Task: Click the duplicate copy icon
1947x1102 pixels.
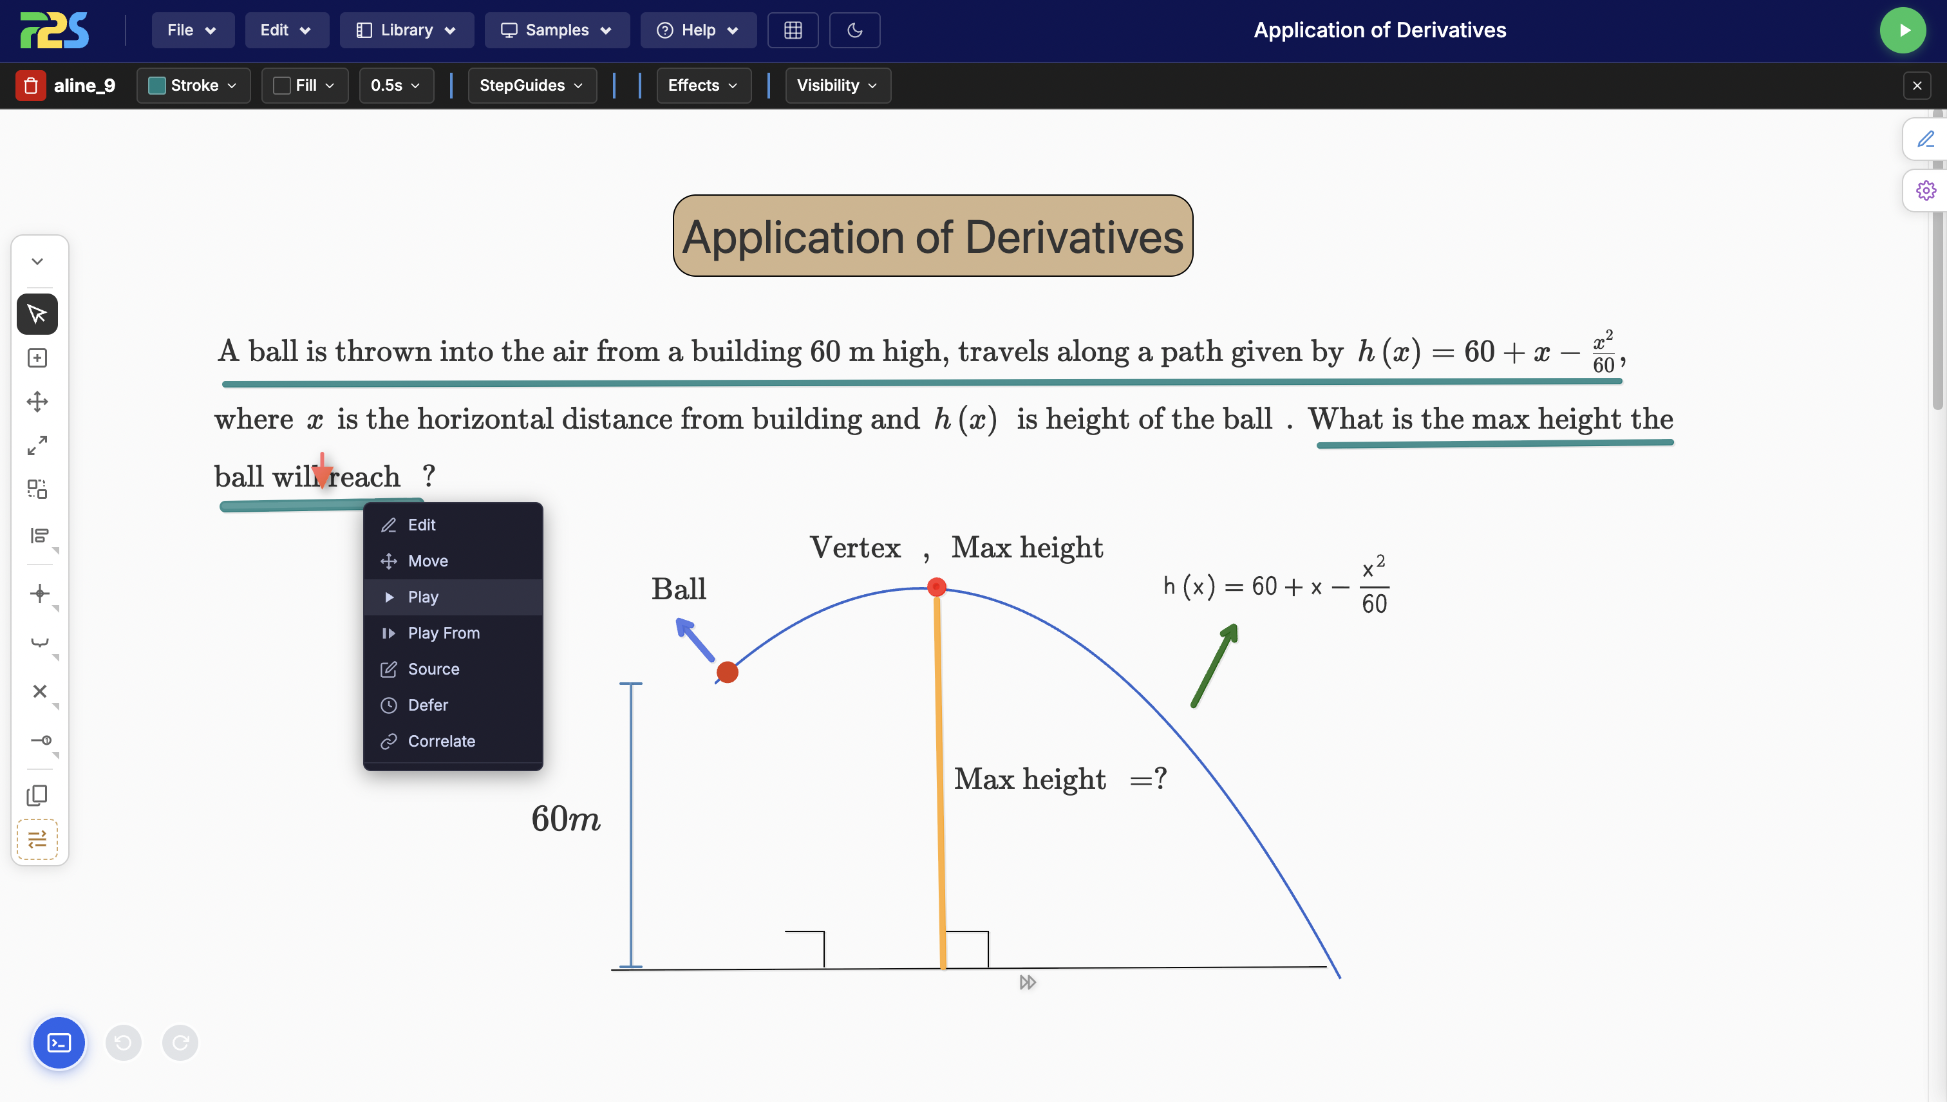Action: [x=37, y=796]
